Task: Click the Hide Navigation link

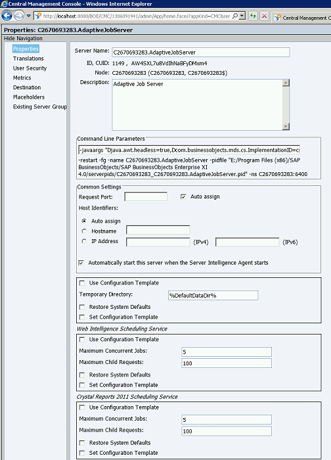Action: pos(23,38)
